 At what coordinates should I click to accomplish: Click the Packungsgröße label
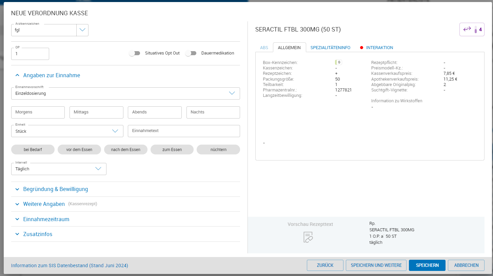(278, 79)
